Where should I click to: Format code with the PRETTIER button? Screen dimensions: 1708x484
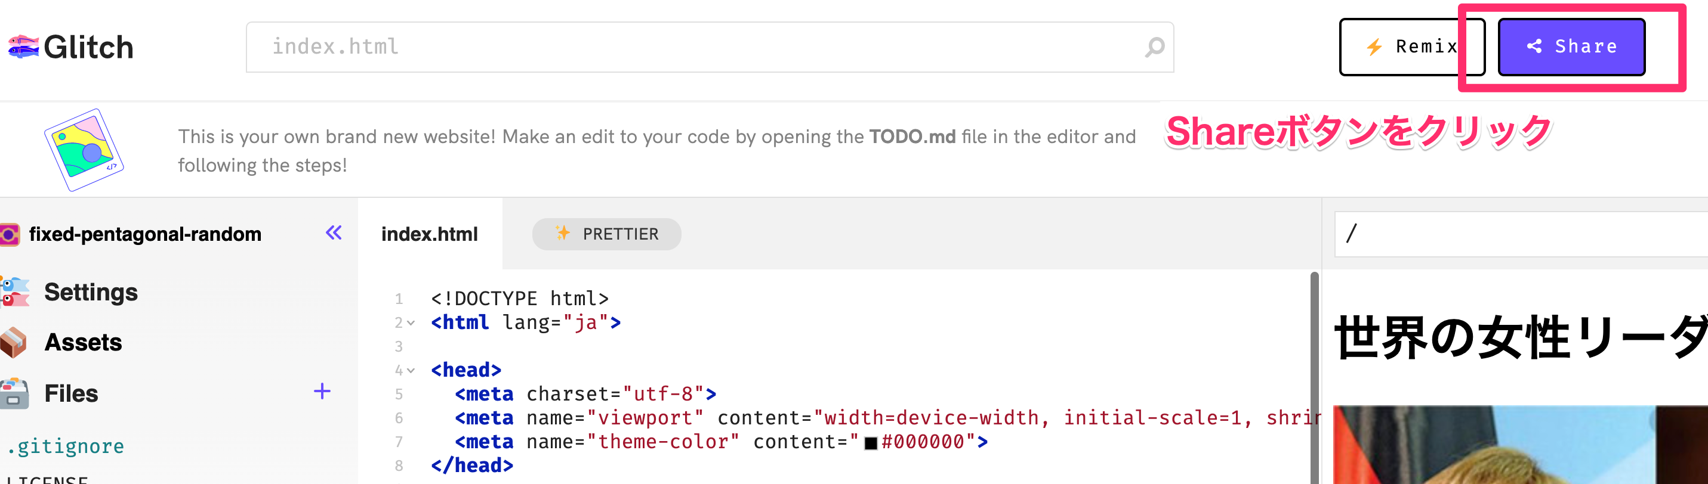[606, 234]
